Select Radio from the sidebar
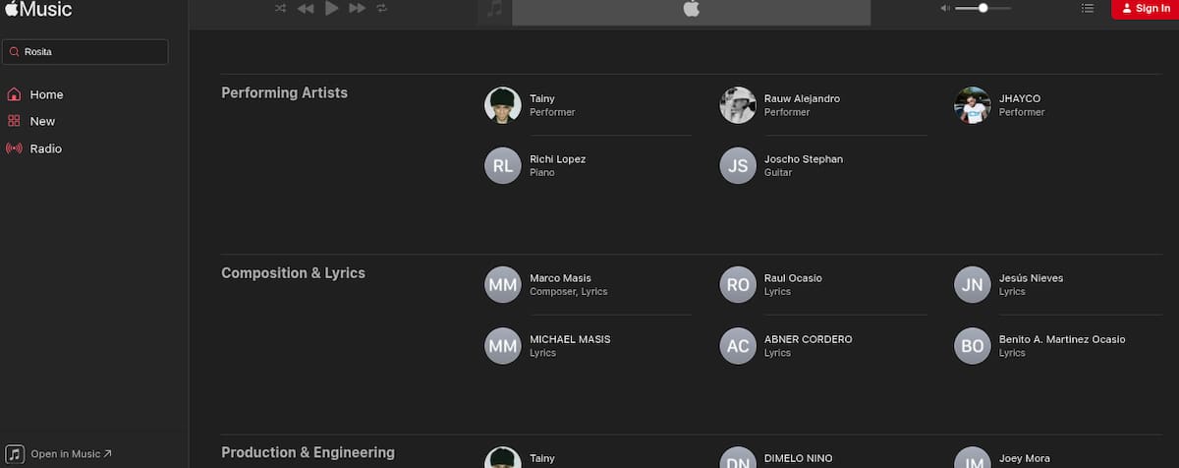This screenshot has height=468, width=1179. [45, 148]
